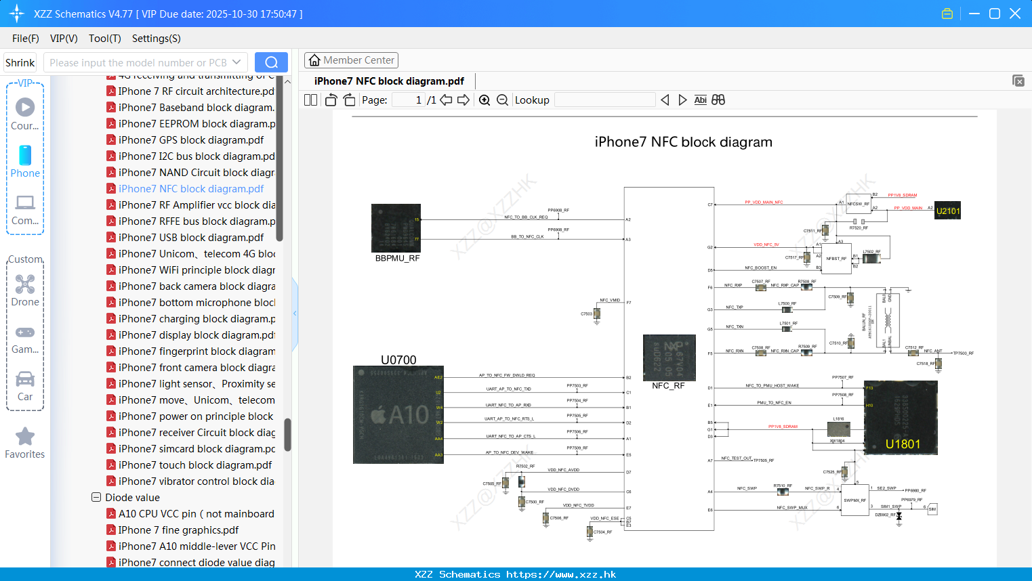The height and width of the screenshot is (581, 1032).
Task: Click the Shrink button
Action: click(x=20, y=62)
